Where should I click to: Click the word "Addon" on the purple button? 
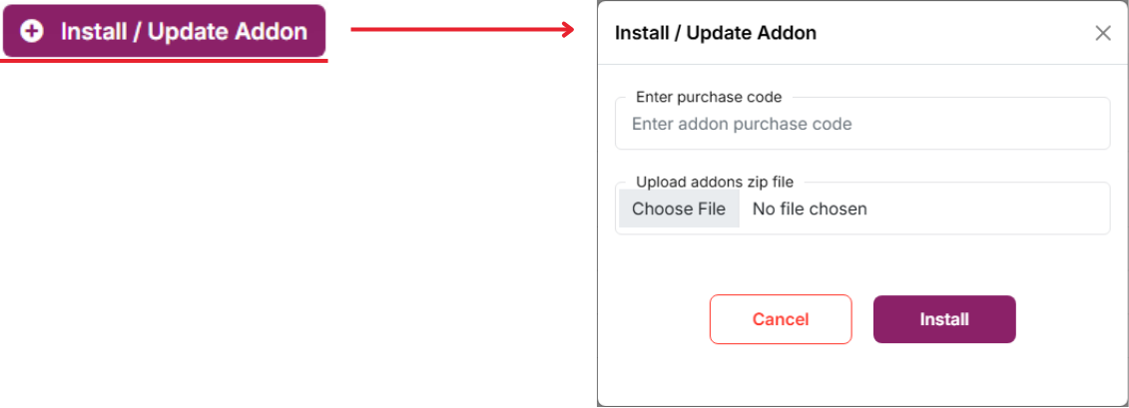271,31
